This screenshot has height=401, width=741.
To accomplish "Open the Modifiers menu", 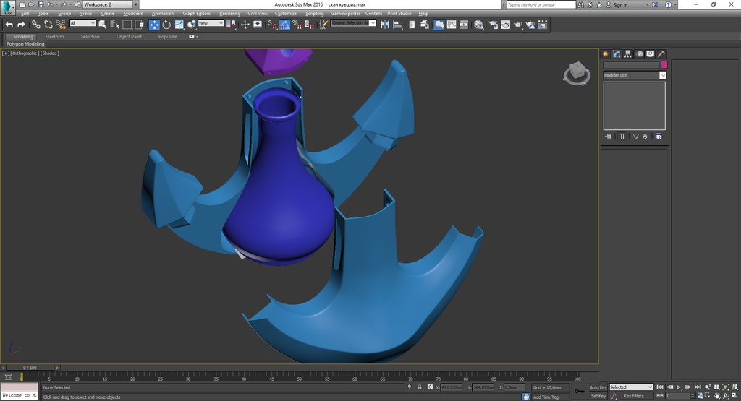I will (133, 13).
